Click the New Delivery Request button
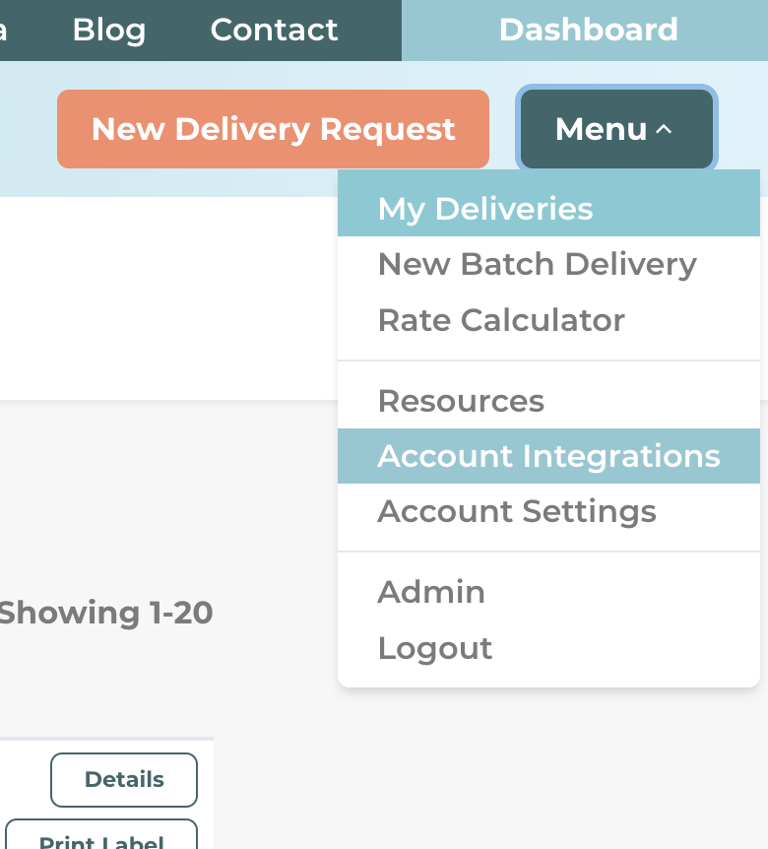Viewport: 768px width, 849px height. [x=274, y=129]
